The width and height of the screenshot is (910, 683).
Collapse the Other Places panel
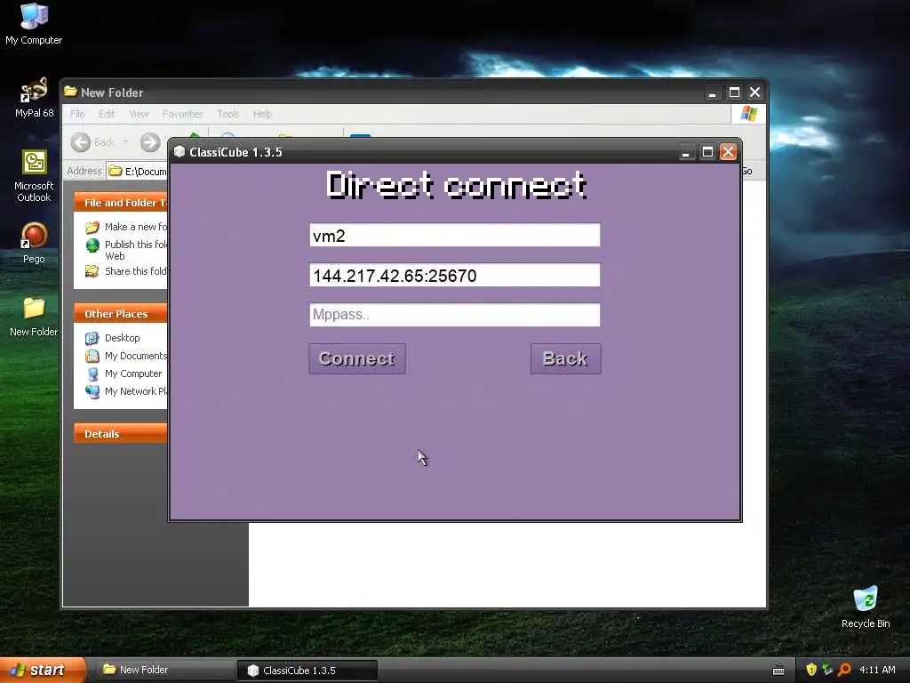(121, 314)
